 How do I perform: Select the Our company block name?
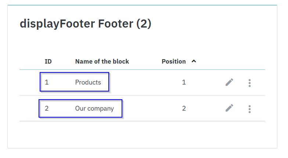[x=94, y=108]
